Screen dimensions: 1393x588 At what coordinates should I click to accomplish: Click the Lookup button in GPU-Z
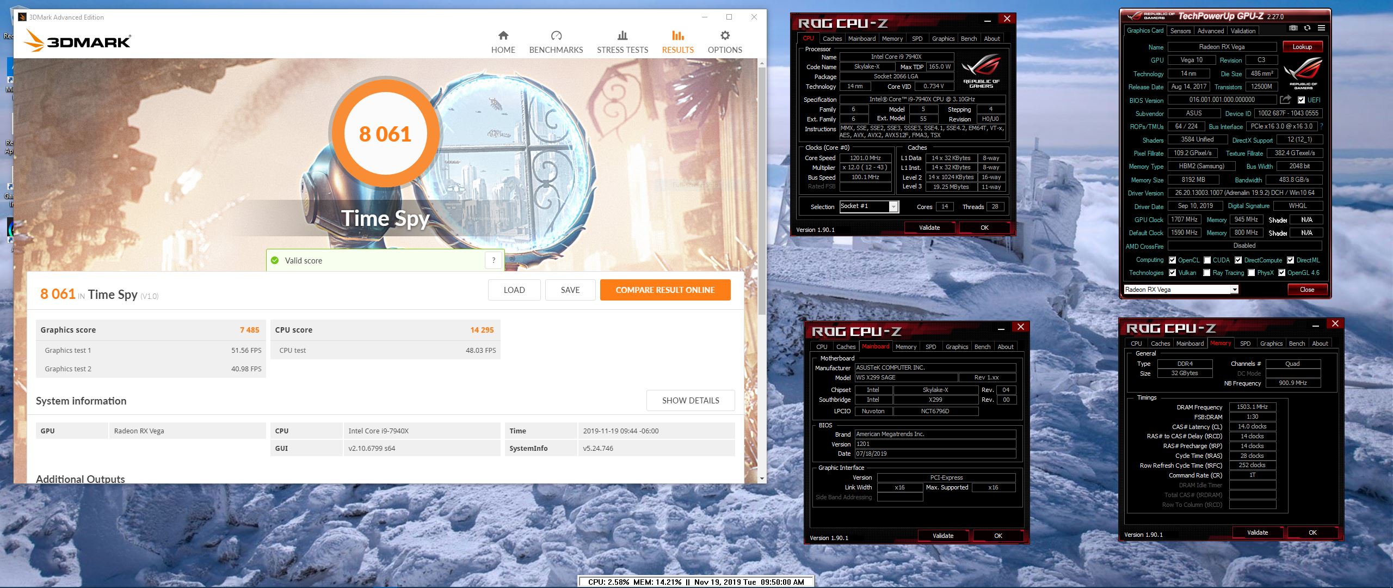click(x=1302, y=47)
